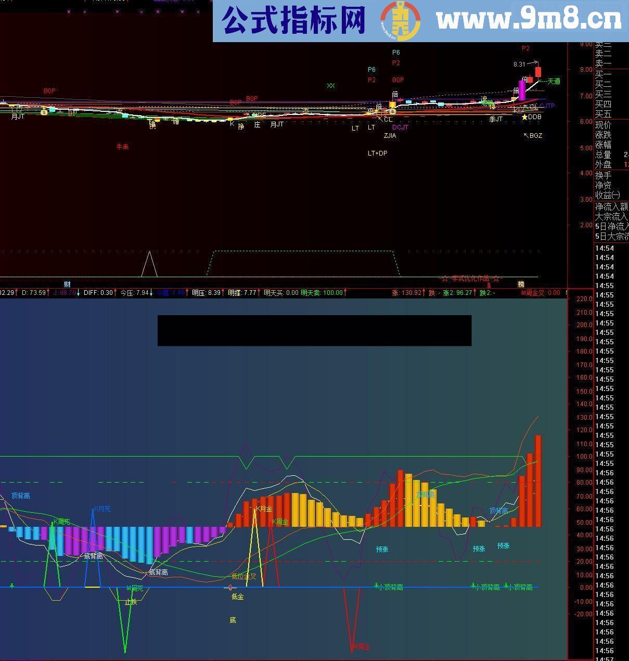Click the red 牛来 signal label

click(122, 147)
